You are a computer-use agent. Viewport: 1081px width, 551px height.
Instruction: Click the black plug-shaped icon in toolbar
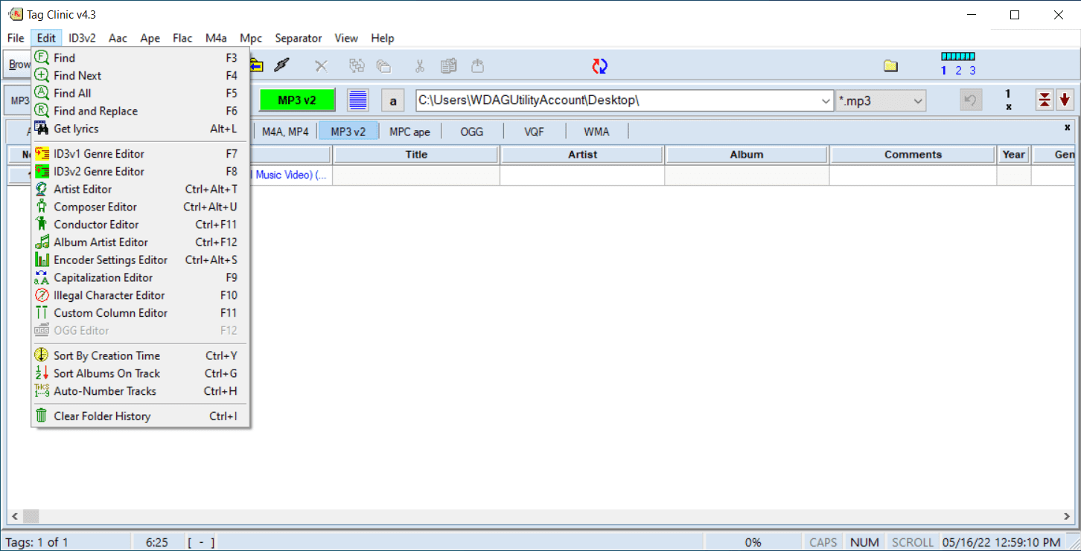[x=281, y=65]
